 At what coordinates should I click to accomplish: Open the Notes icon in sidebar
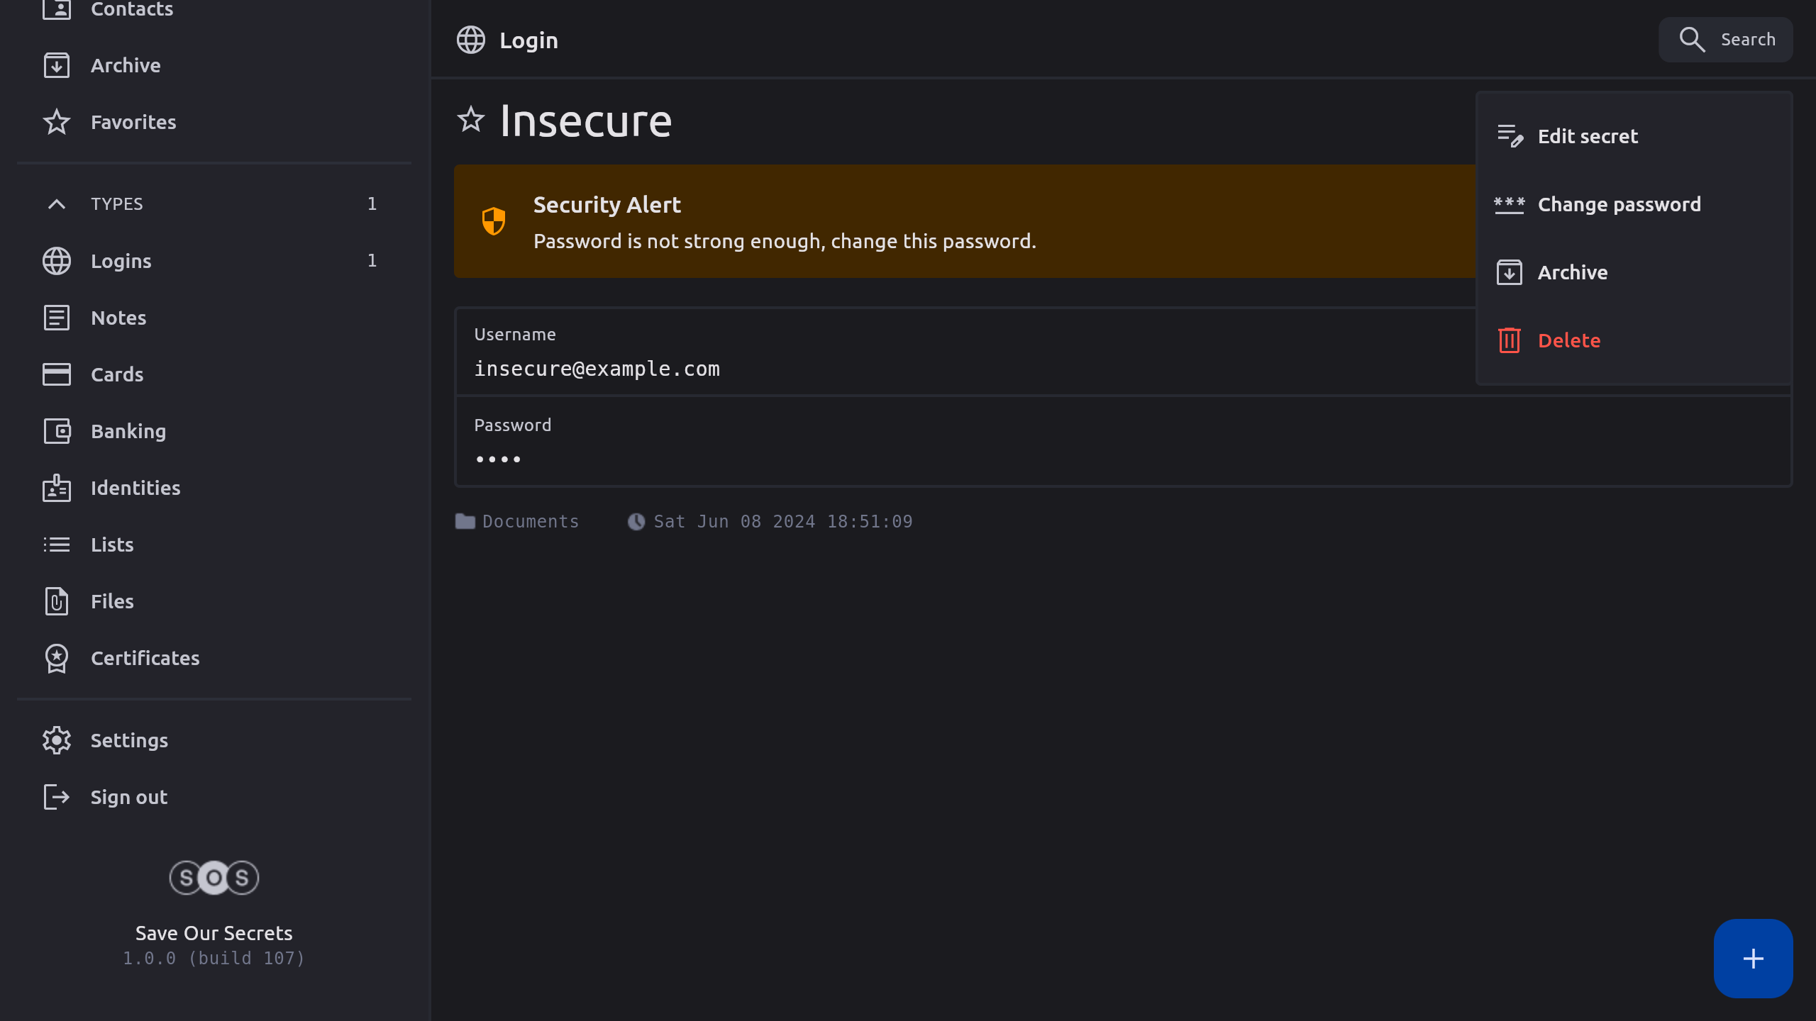pyautogui.click(x=57, y=318)
